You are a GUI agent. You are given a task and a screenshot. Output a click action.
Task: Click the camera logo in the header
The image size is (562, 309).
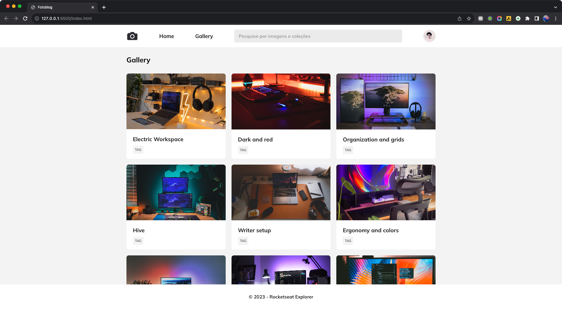click(x=132, y=36)
